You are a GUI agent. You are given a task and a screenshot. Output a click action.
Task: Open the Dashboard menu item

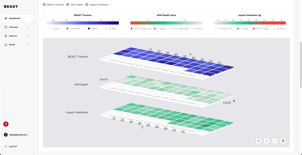tap(17, 19)
